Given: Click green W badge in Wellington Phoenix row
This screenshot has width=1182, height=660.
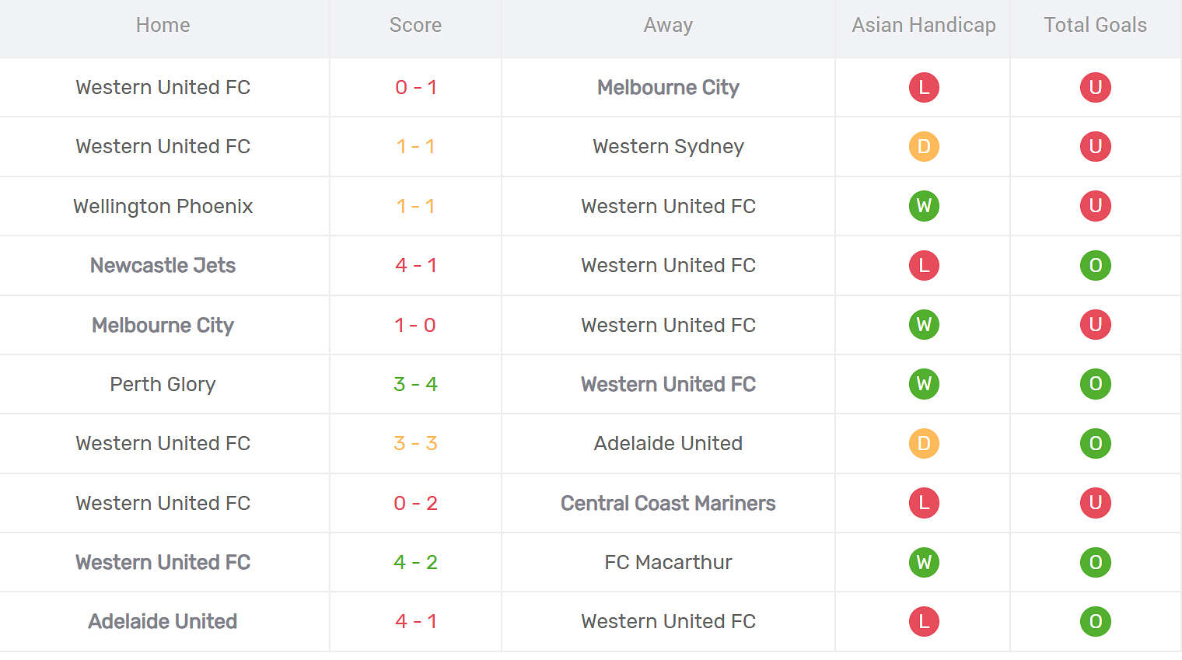Looking at the screenshot, I should (924, 206).
